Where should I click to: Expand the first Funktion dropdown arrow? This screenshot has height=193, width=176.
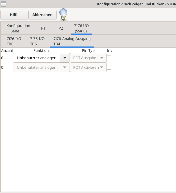pyautogui.click(x=65, y=58)
